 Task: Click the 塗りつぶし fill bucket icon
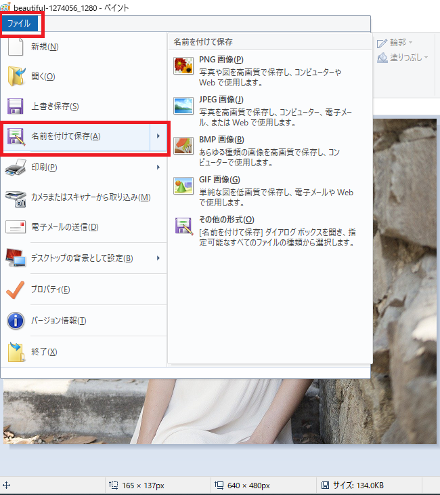[x=382, y=58]
